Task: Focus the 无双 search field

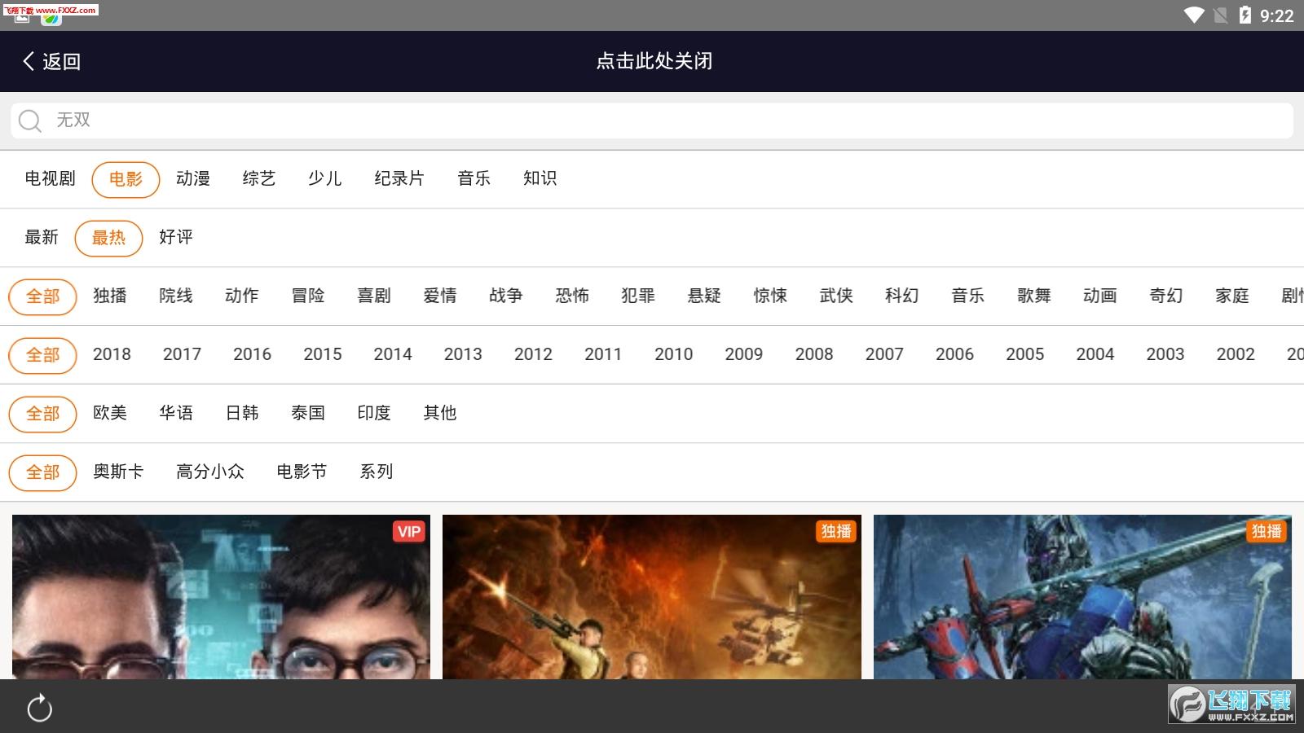Action: click(652, 121)
